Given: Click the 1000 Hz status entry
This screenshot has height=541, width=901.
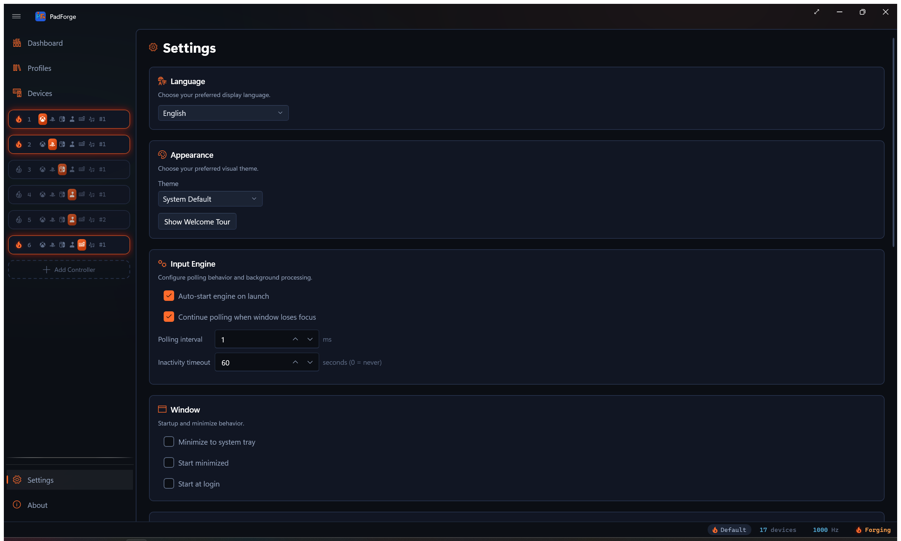Looking at the screenshot, I should 826,530.
